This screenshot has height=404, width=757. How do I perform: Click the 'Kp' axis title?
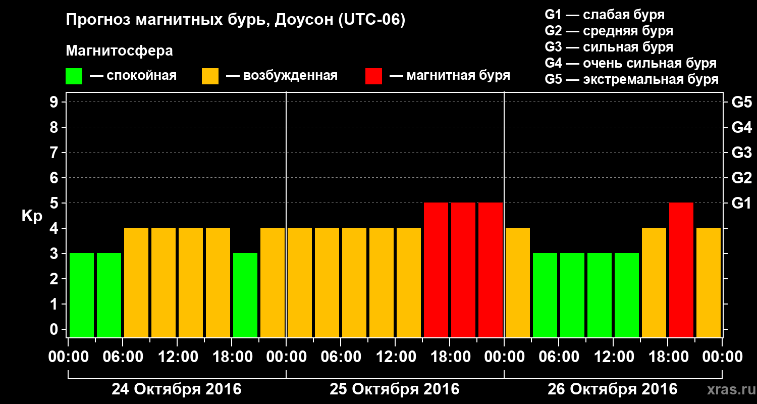(x=32, y=217)
